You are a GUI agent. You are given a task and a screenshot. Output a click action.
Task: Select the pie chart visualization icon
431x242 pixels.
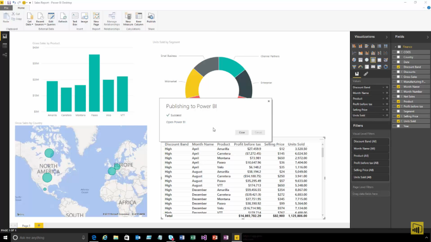354,59
